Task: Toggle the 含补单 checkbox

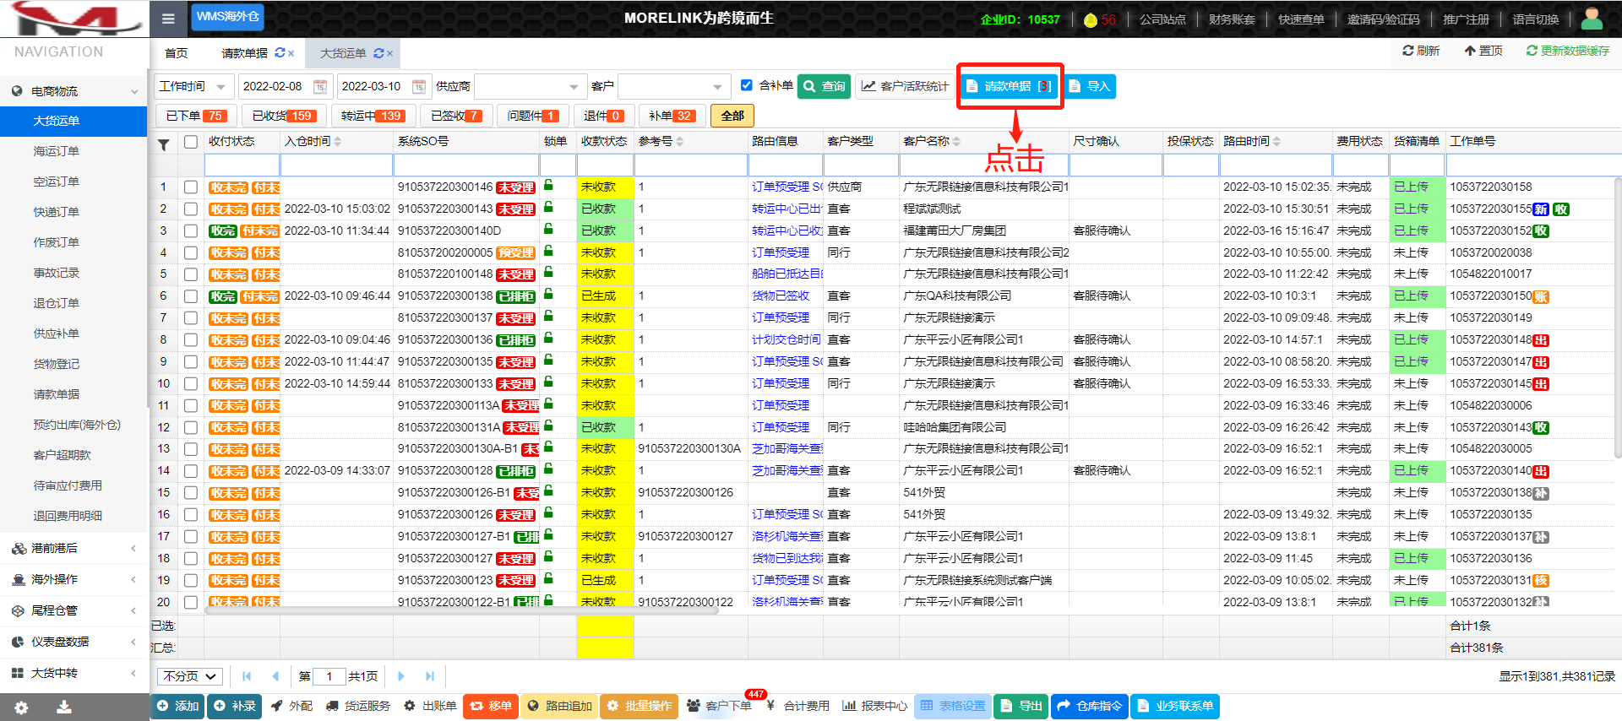Action: pyautogui.click(x=746, y=85)
